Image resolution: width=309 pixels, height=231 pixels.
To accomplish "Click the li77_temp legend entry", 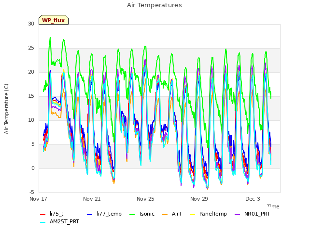I will 104,214.
